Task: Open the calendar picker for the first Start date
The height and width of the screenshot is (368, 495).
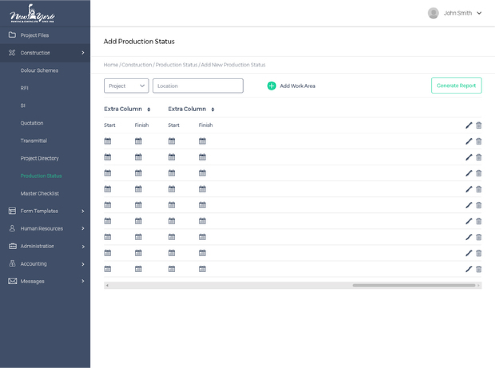Action: pos(107,141)
